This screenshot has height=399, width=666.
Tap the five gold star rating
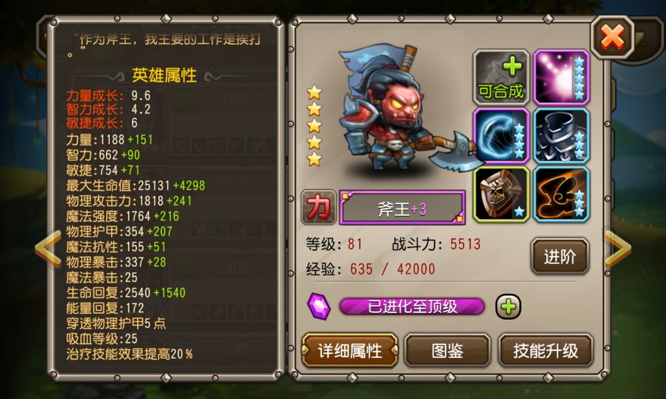[314, 126]
